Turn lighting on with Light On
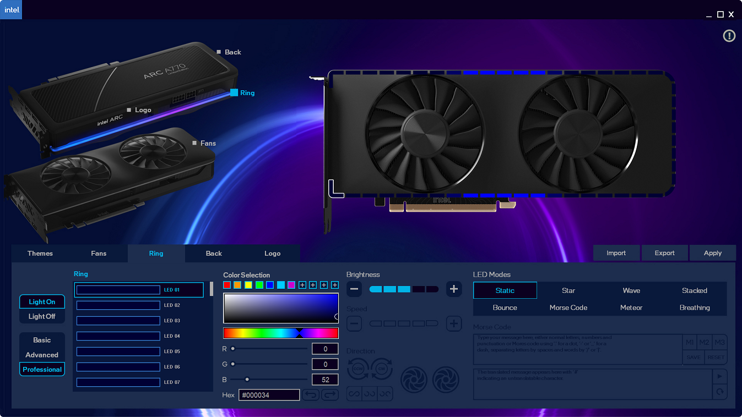 [x=42, y=301]
